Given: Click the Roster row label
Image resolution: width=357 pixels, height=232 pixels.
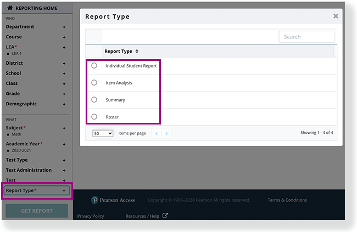Looking at the screenshot, I should point(112,117).
